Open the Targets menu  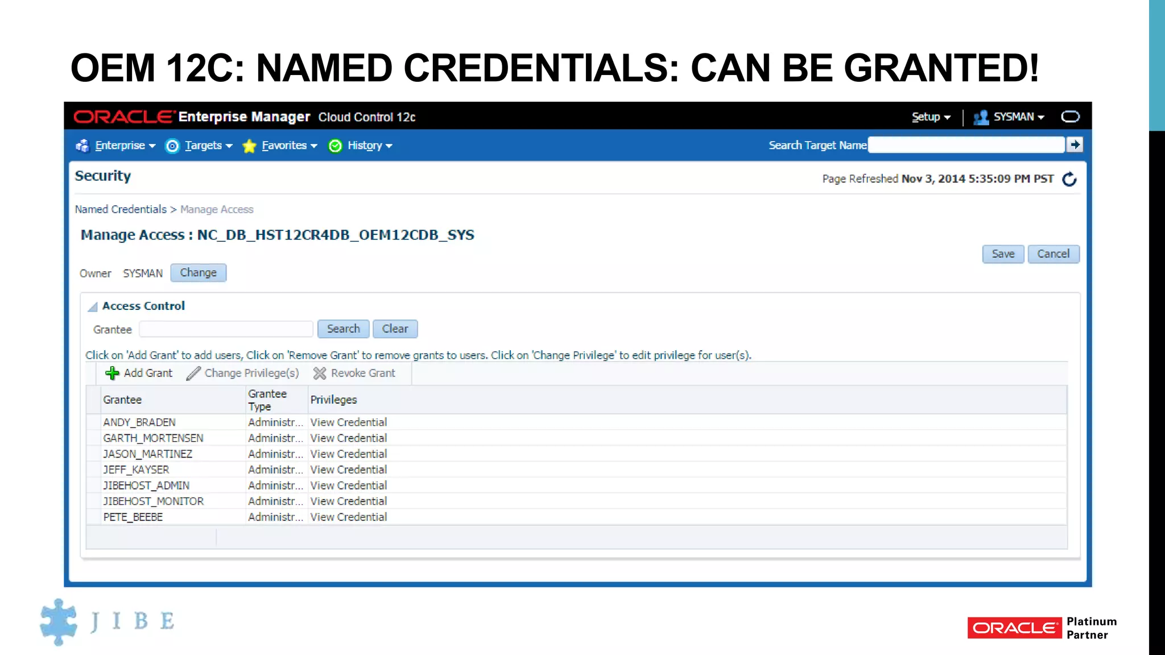[208, 146]
